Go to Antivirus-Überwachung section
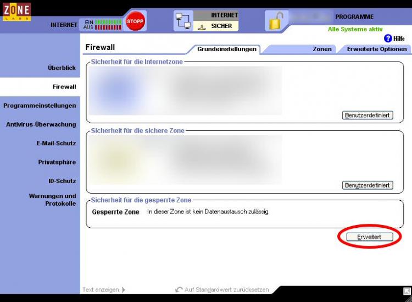412x302 pixels. [x=41, y=124]
